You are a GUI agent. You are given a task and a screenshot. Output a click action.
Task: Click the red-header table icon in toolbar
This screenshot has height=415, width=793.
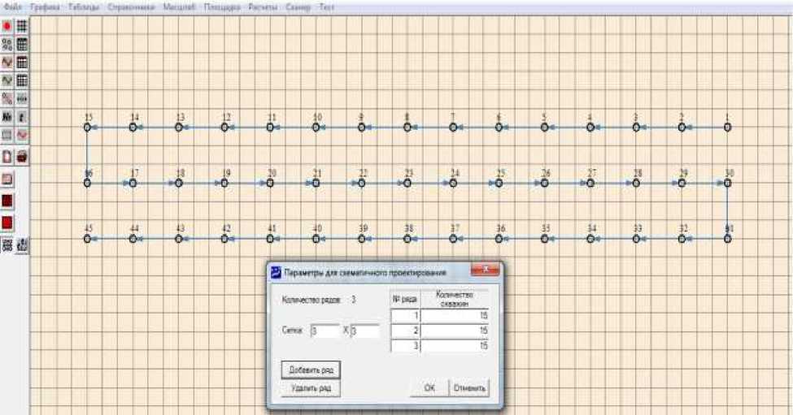click(22, 62)
